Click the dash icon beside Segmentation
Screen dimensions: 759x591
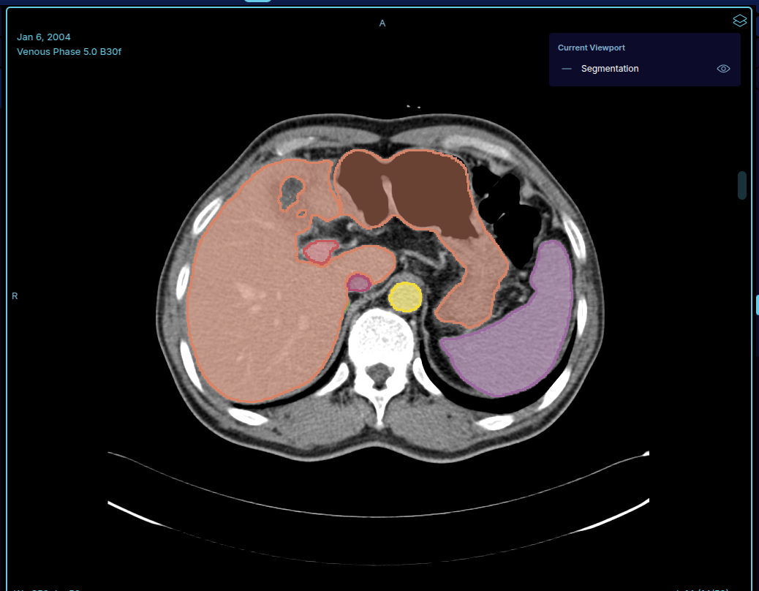point(567,69)
